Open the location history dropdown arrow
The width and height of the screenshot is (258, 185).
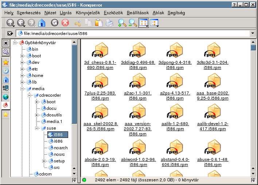(253, 34)
